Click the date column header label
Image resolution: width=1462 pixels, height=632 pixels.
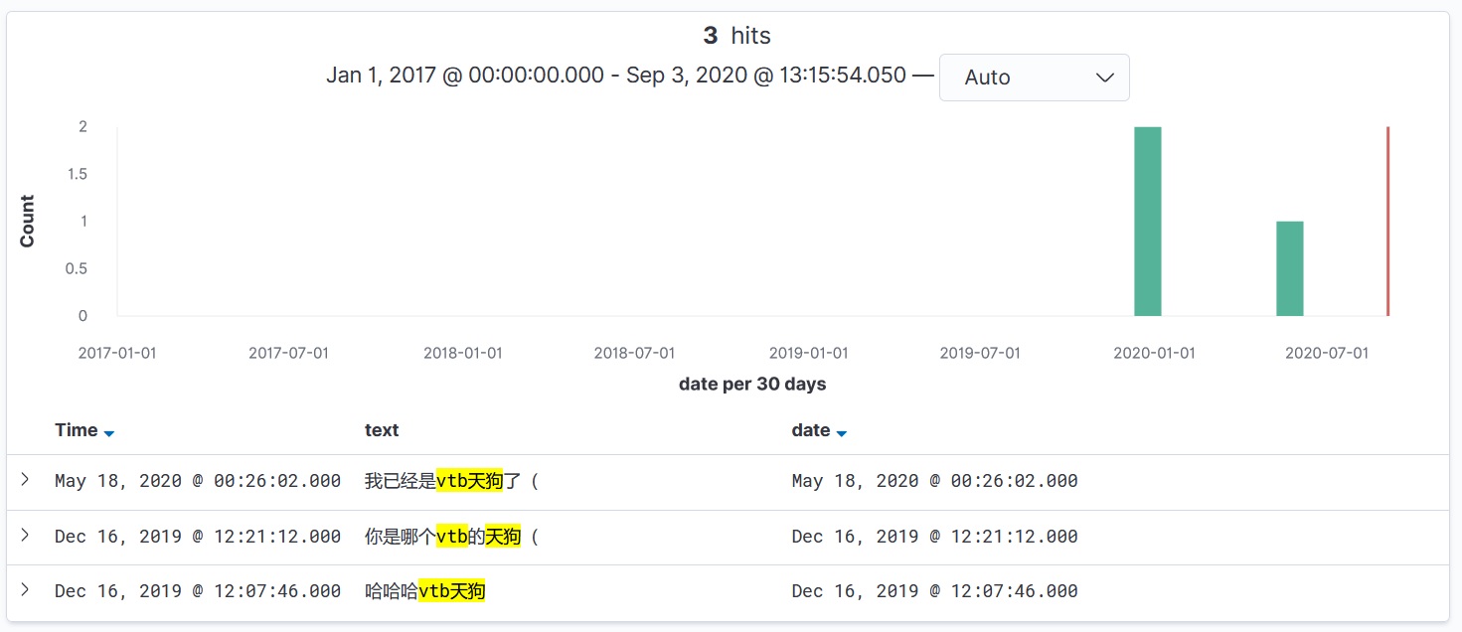(810, 430)
